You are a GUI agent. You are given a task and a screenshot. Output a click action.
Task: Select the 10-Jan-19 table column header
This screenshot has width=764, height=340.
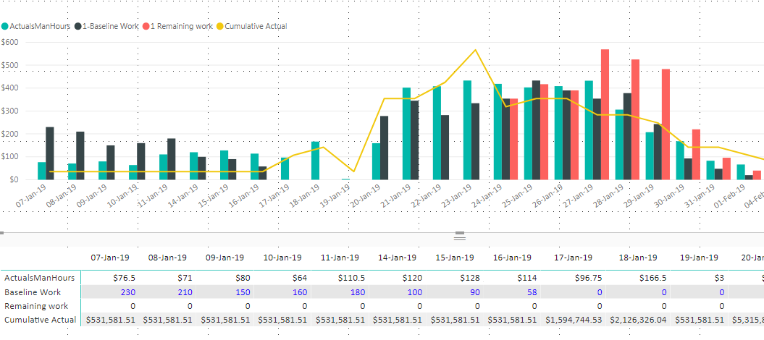point(282,258)
